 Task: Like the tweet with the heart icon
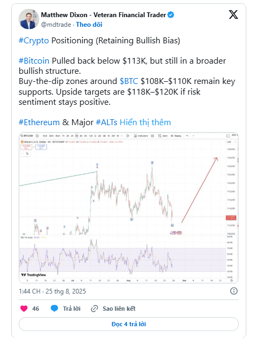pyautogui.click(x=24, y=308)
